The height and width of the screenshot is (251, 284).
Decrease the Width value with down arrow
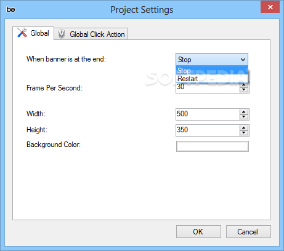pos(244,117)
